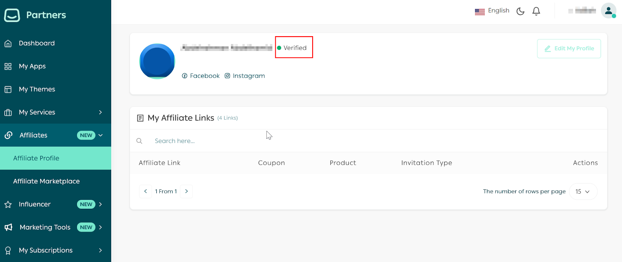
Task: Click the Marketing Tools megaphone icon
Action: pyautogui.click(x=9, y=227)
